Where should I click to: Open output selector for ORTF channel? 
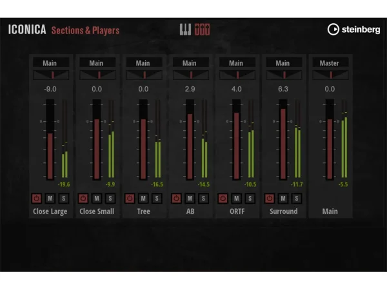[236, 63]
